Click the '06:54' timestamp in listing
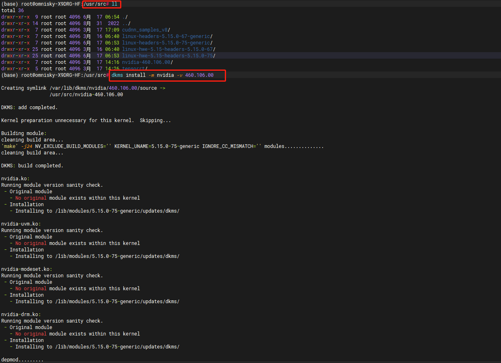This screenshot has height=363, width=501. 112,17
